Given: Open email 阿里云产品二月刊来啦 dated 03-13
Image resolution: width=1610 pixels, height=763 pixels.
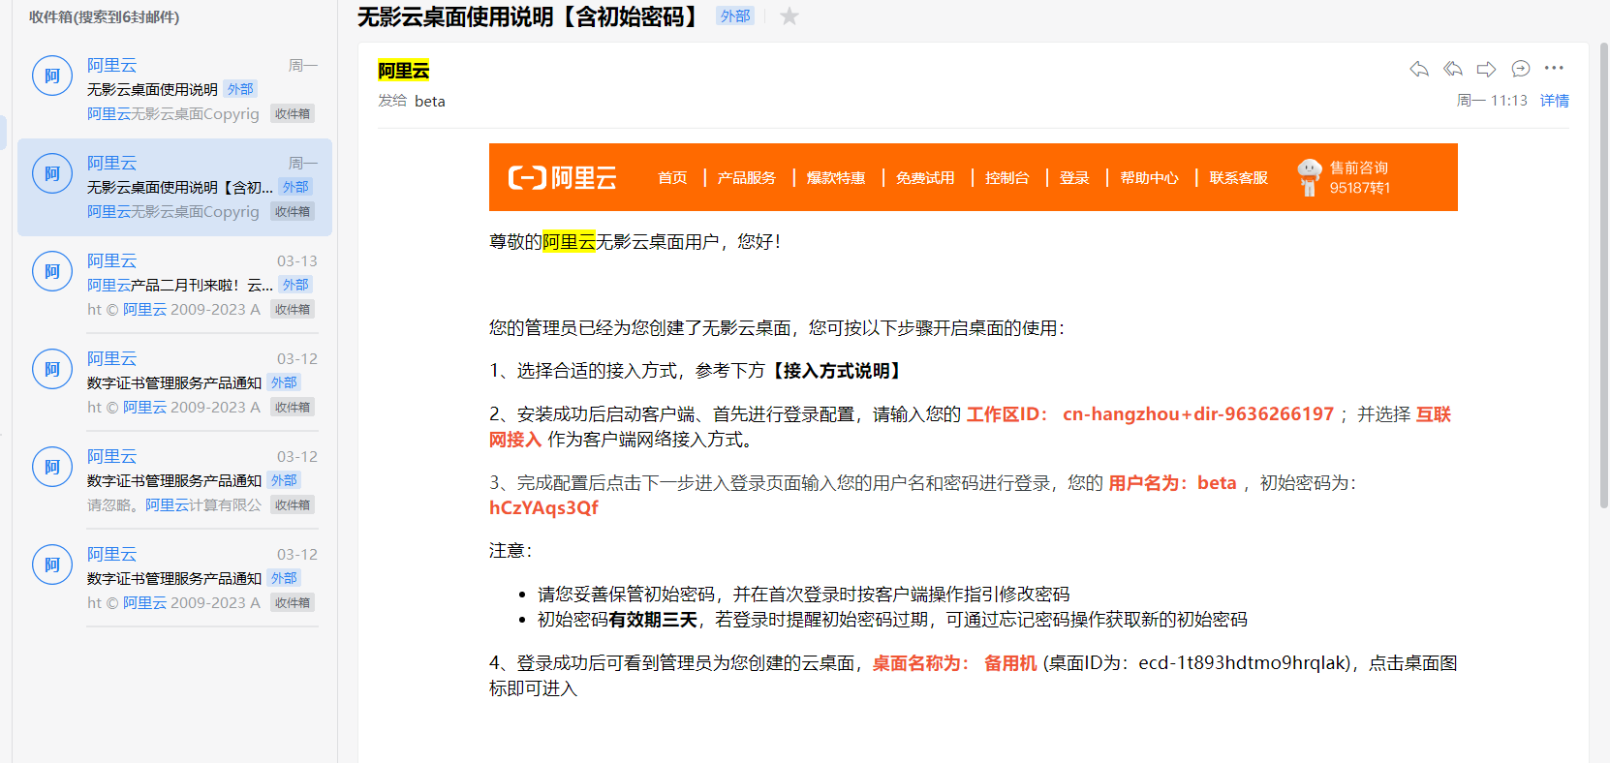Looking at the screenshot, I should point(174,286).
